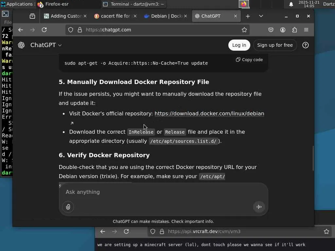This screenshot has height=251, width=335.
Task: Close the 'Debian | Docker' tab
Action: click(185, 16)
